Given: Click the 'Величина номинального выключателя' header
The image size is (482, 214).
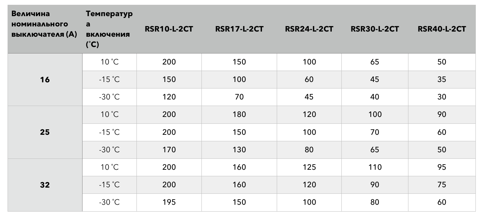Looking at the screenshot, I should [44, 24].
